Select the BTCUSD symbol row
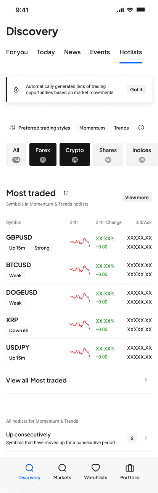Viewport: 158px width, 493px height. tap(79, 270)
